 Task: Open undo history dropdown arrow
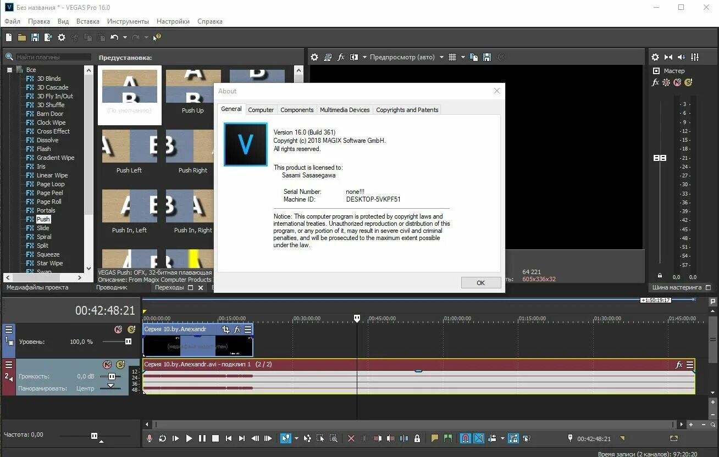(125, 37)
